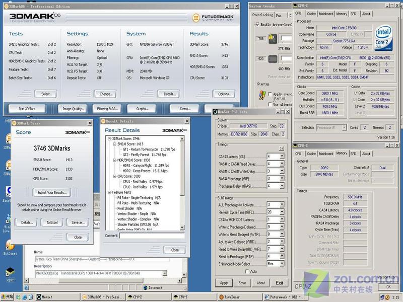
Task: Click the 3DMark06 taskbar button
Action: pyautogui.click(x=104, y=297)
